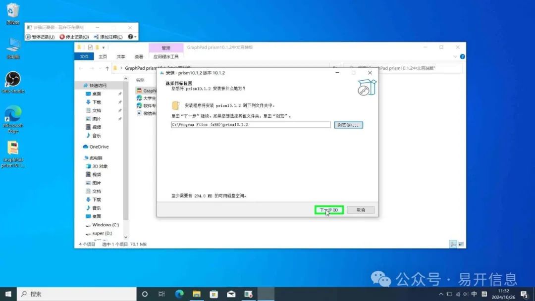The height and width of the screenshot is (301, 535).
Task: Open the 应用程序工具 ribbon tab
Action: pos(166,56)
